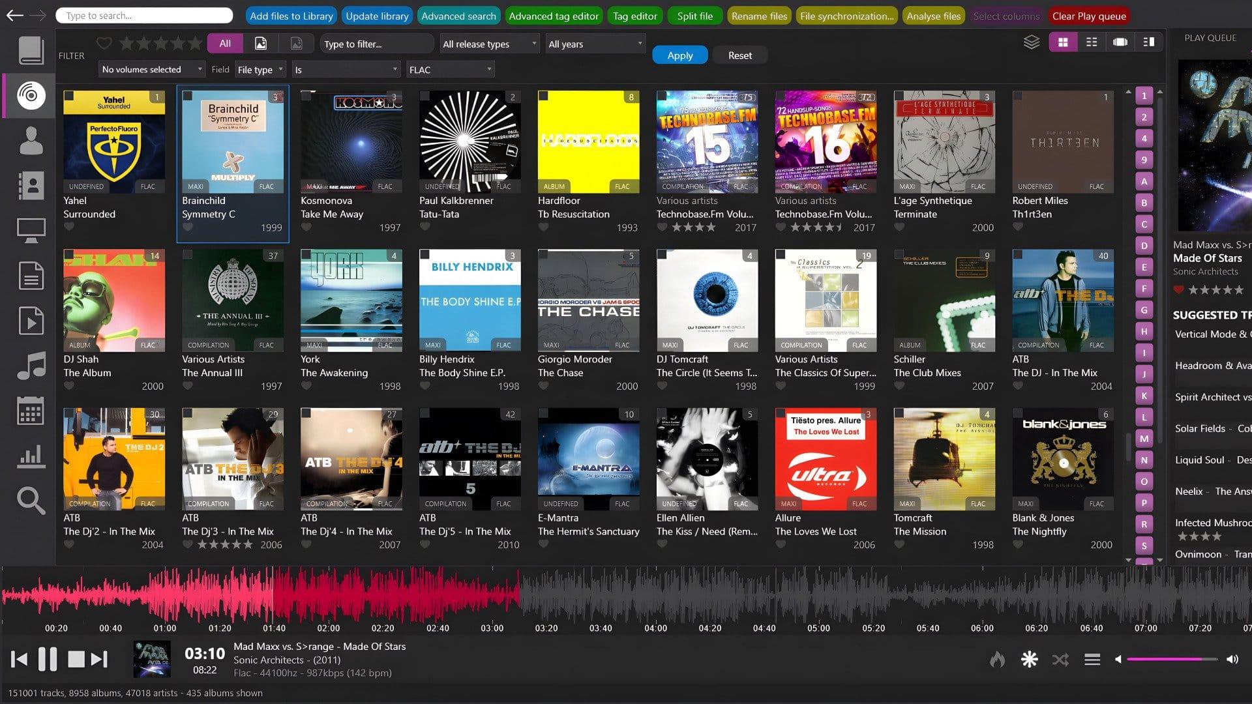Image resolution: width=1252 pixels, height=704 pixels.
Task: Check the Billy Hendrix Body Shine checkbox
Action: 425,255
